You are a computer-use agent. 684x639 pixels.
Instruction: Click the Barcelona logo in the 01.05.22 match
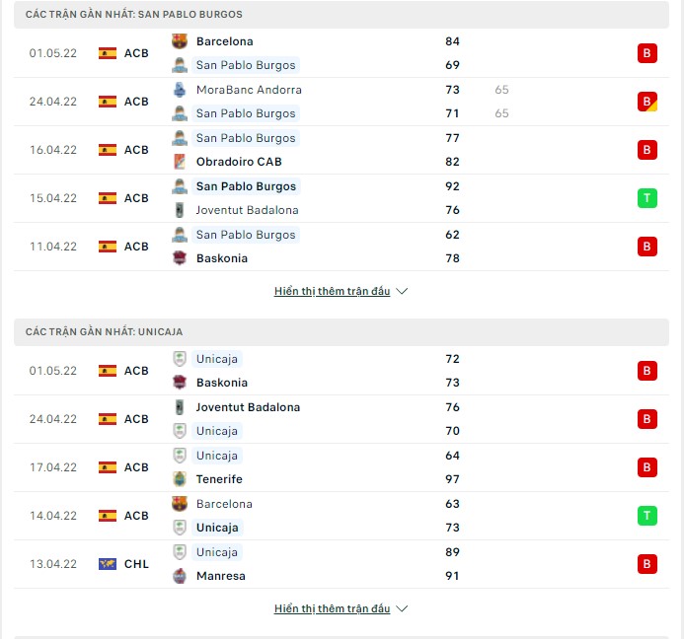pyautogui.click(x=180, y=41)
